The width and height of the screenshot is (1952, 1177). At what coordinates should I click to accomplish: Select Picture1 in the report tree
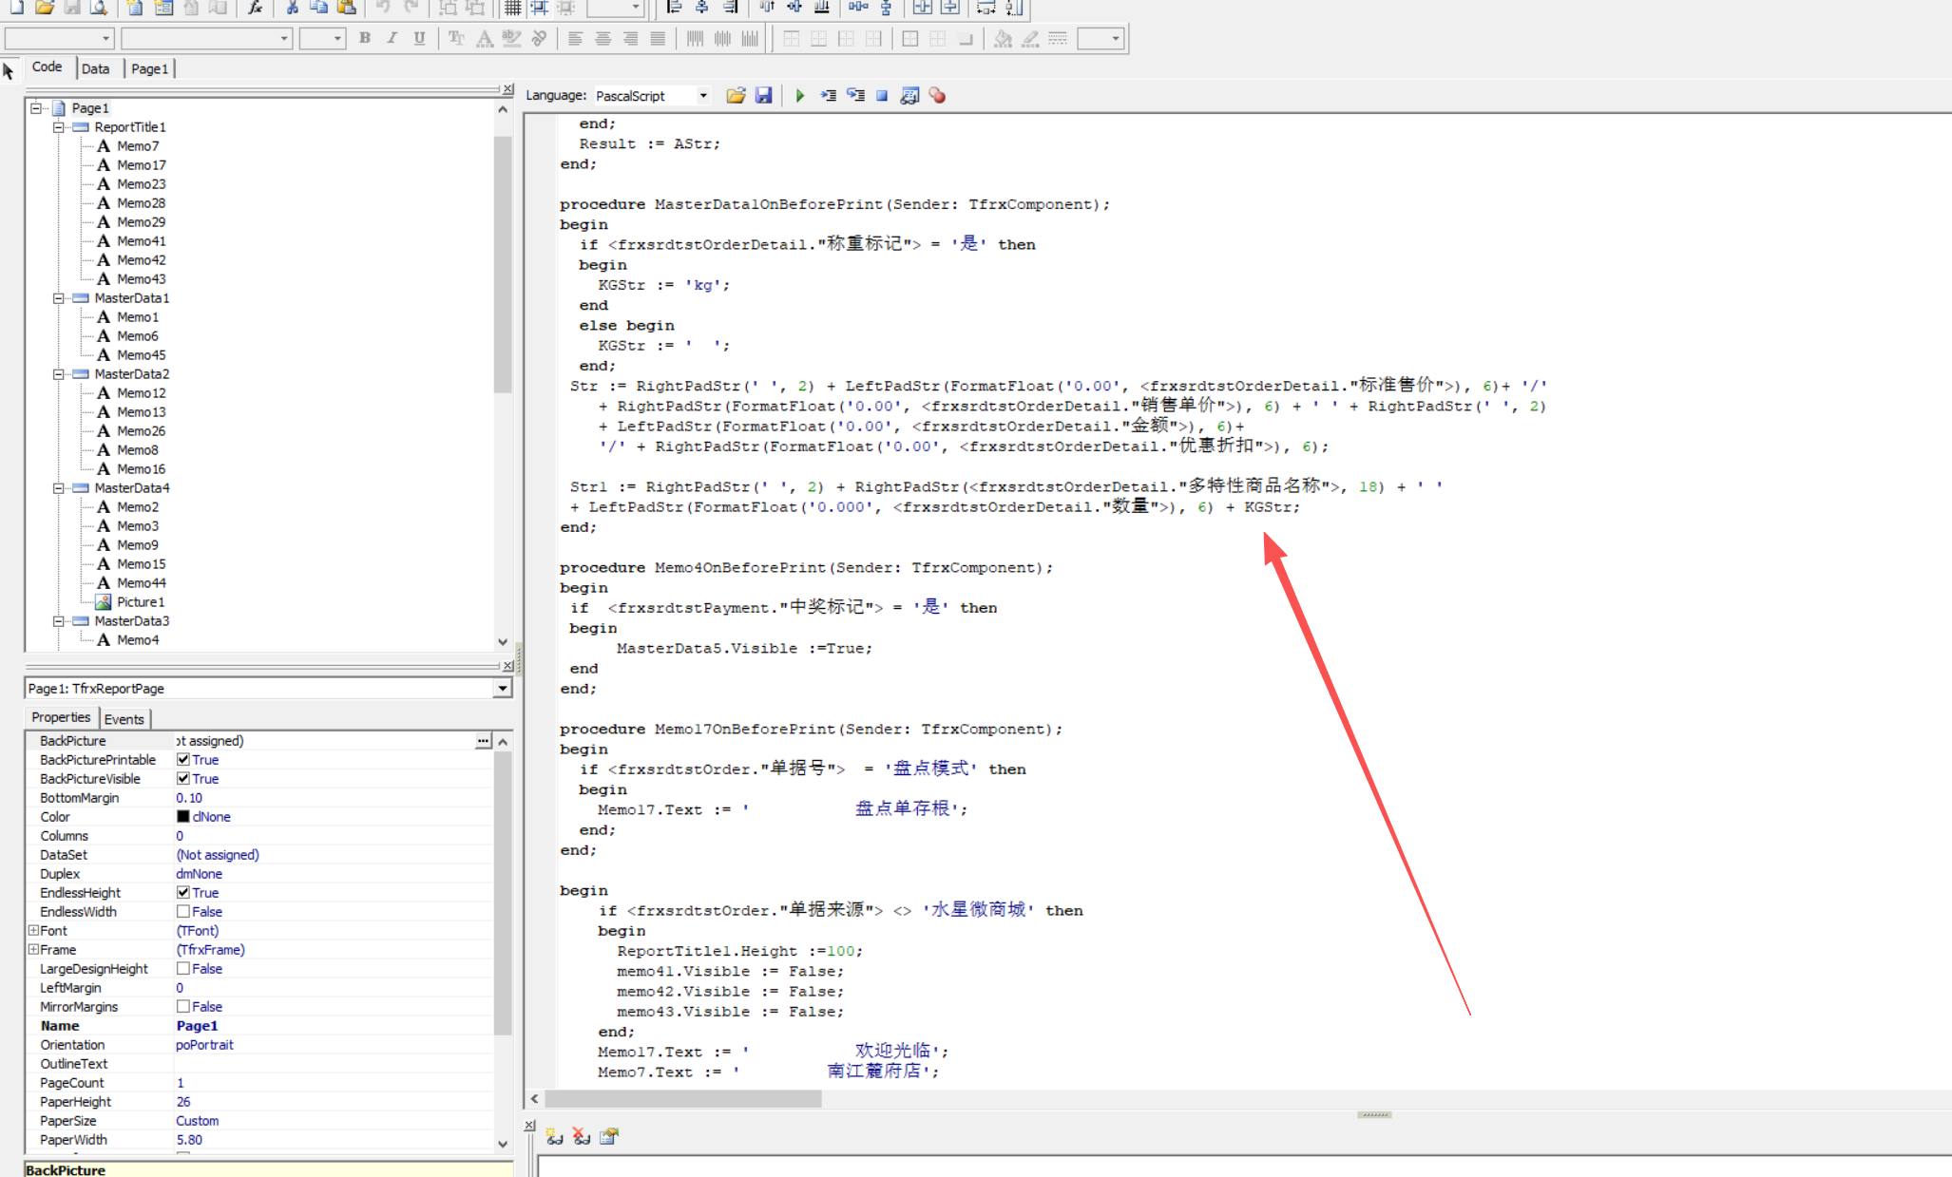140,602
